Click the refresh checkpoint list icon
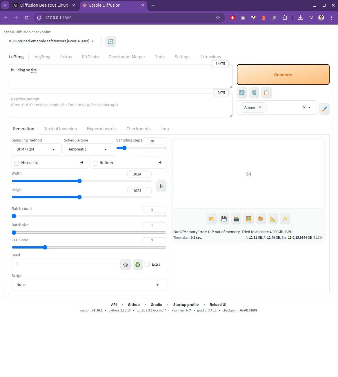Screen dimensions: 338x377 point(110,41)
